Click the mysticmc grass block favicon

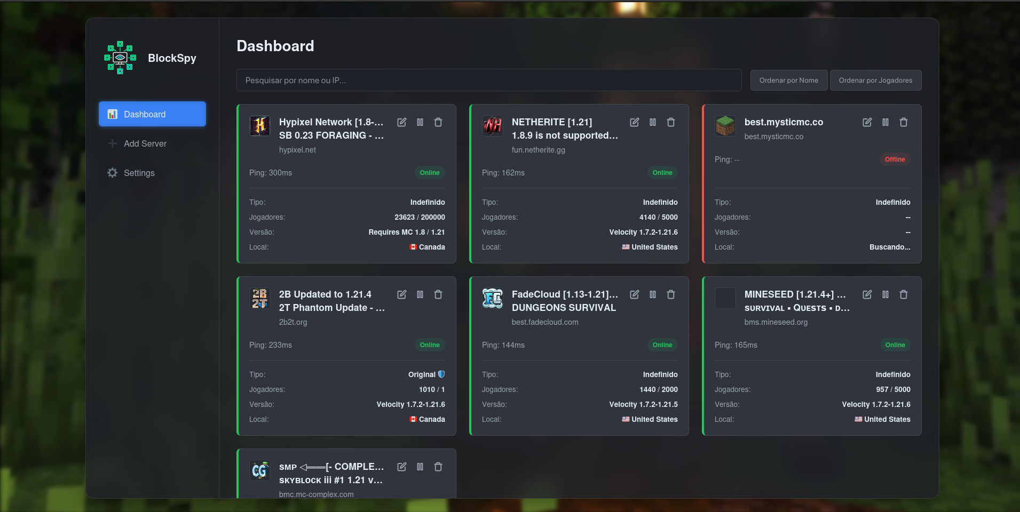point(725,126)
